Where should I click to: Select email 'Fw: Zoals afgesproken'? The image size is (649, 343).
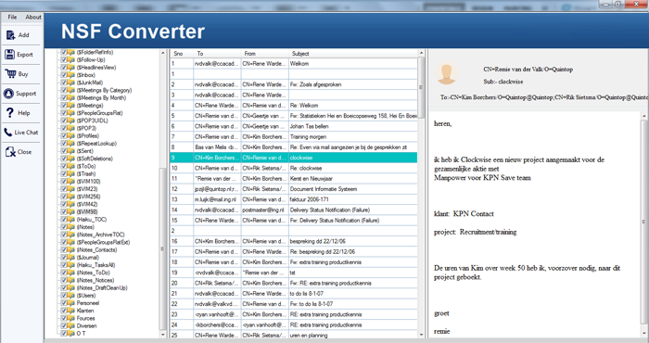click(x=294, y=84)
